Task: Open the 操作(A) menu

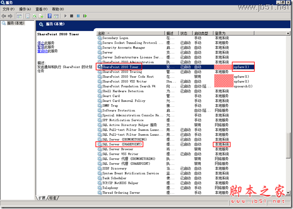Action: pyautogui.click(x=25, y=9)
